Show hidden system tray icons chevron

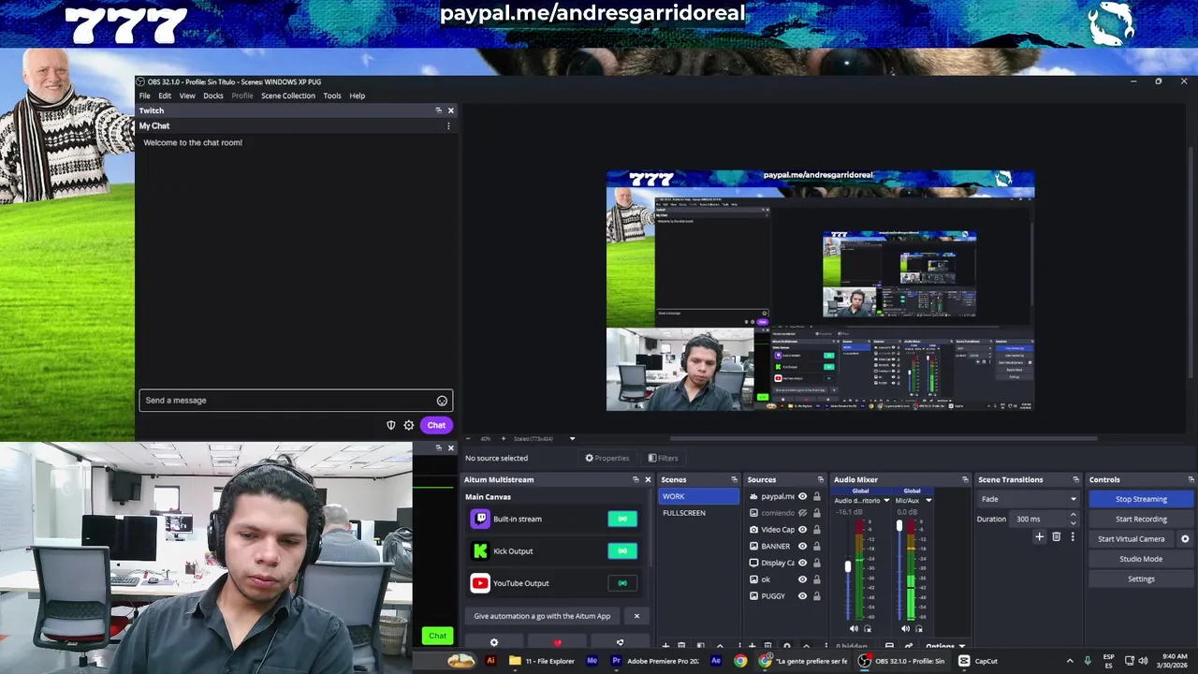1070,661
